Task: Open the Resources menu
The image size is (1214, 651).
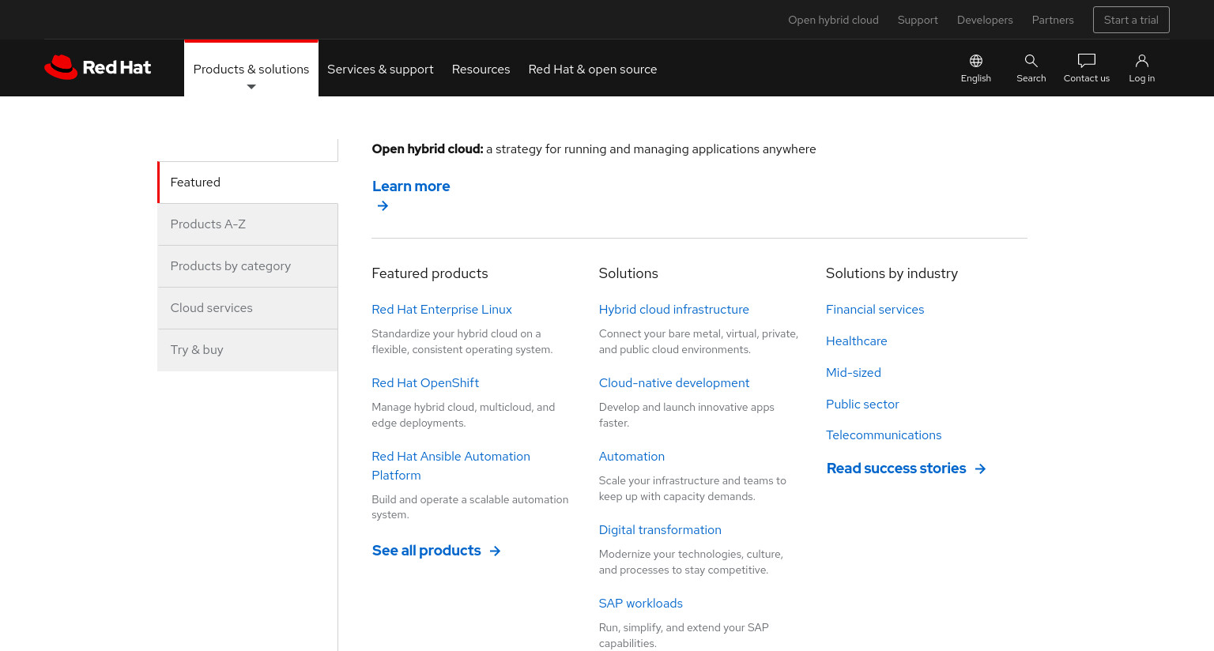Action: 481,69
